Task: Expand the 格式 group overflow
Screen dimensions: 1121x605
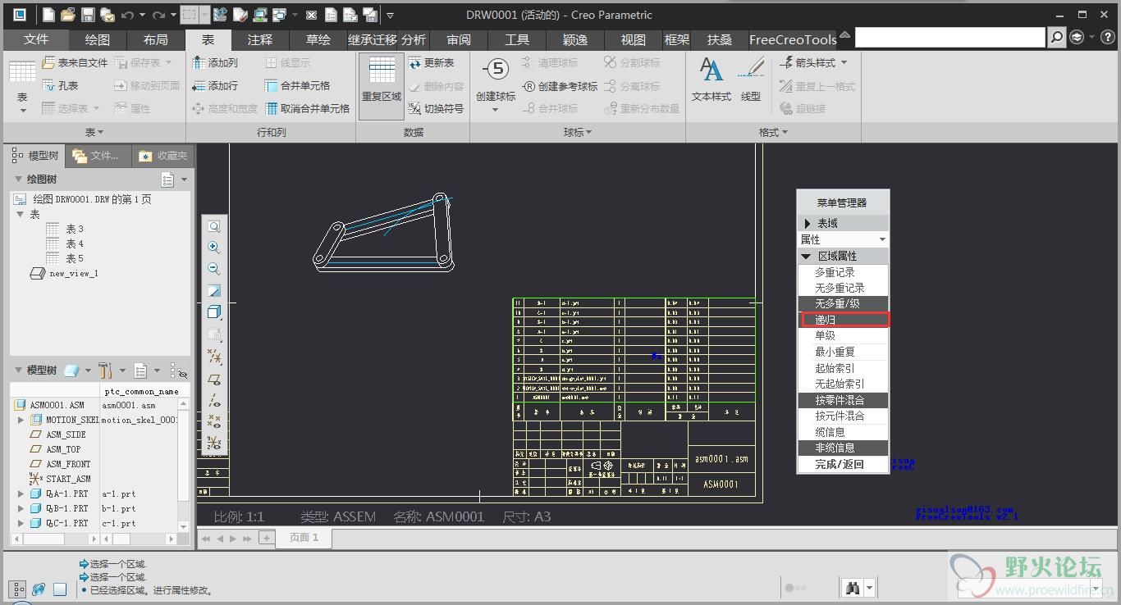Action: [773, 132]
